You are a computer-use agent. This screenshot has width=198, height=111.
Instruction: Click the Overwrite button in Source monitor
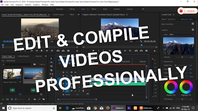click(x=63, y=51)
